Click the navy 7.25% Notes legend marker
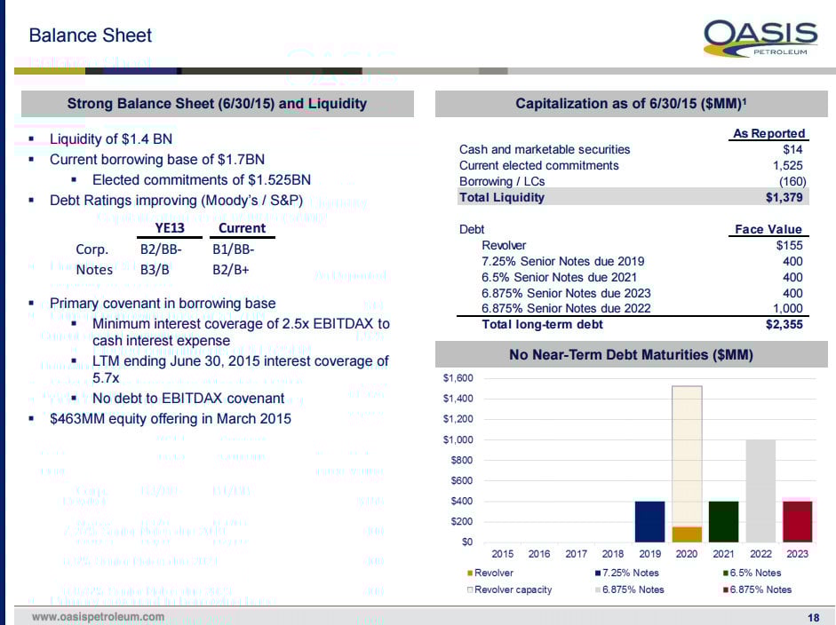836x625 pixels. coord(599,573)
